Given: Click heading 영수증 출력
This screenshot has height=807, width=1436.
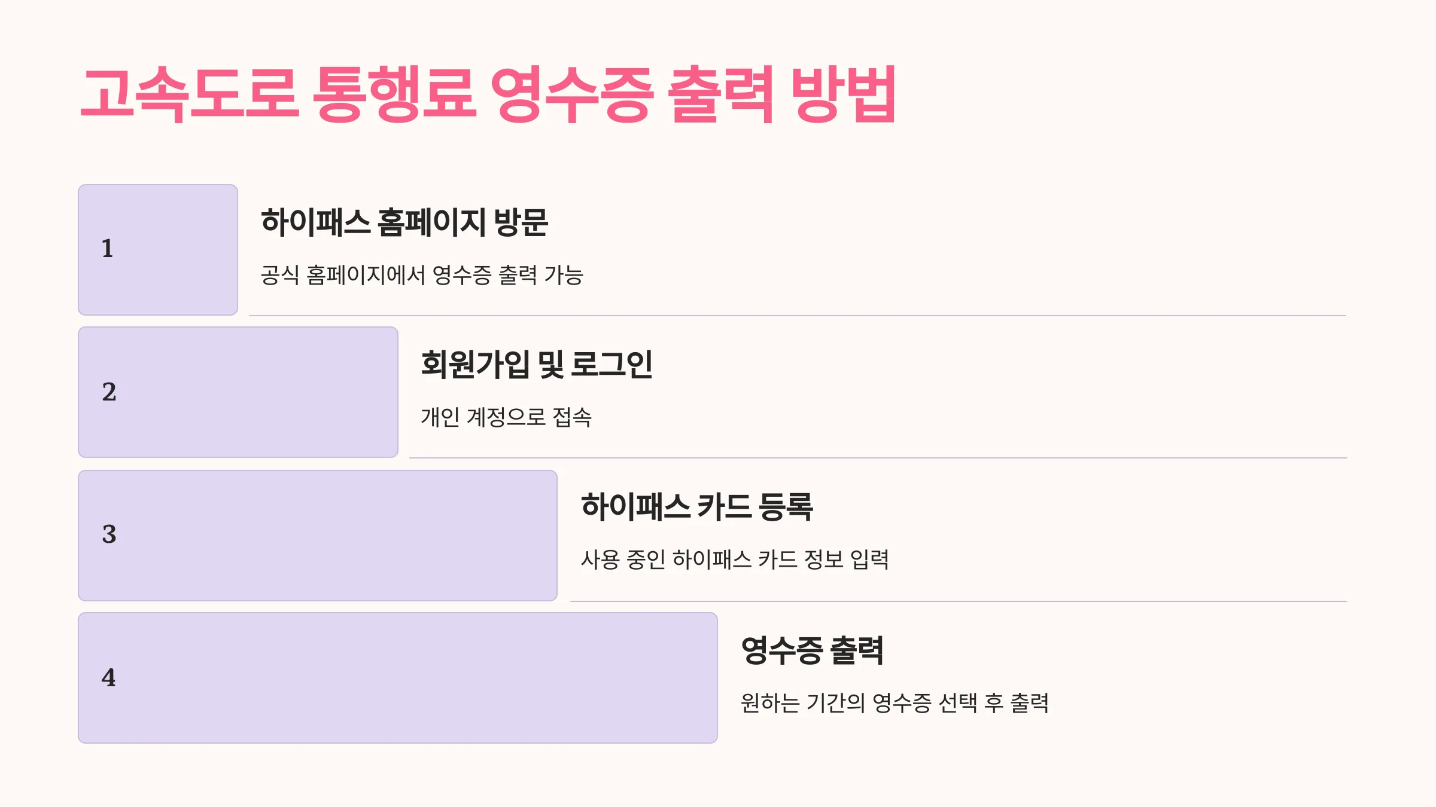Looking at the screenshot, I should pos(813,650).
